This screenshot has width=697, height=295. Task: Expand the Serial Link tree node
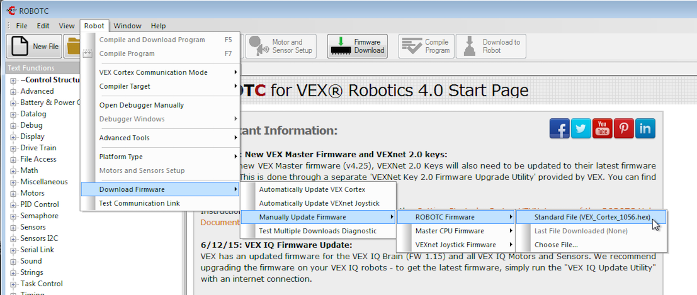tap(13, 250)
